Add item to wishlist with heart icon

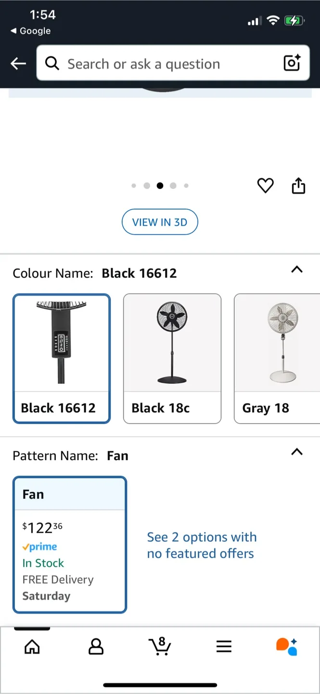[x=265, y=186]
